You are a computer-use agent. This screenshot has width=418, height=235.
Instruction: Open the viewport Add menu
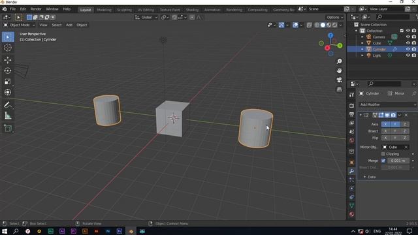click(x=69, y=25)
